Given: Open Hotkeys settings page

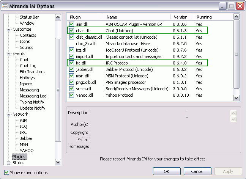Looking at the screenshot, I should (27, 78).
